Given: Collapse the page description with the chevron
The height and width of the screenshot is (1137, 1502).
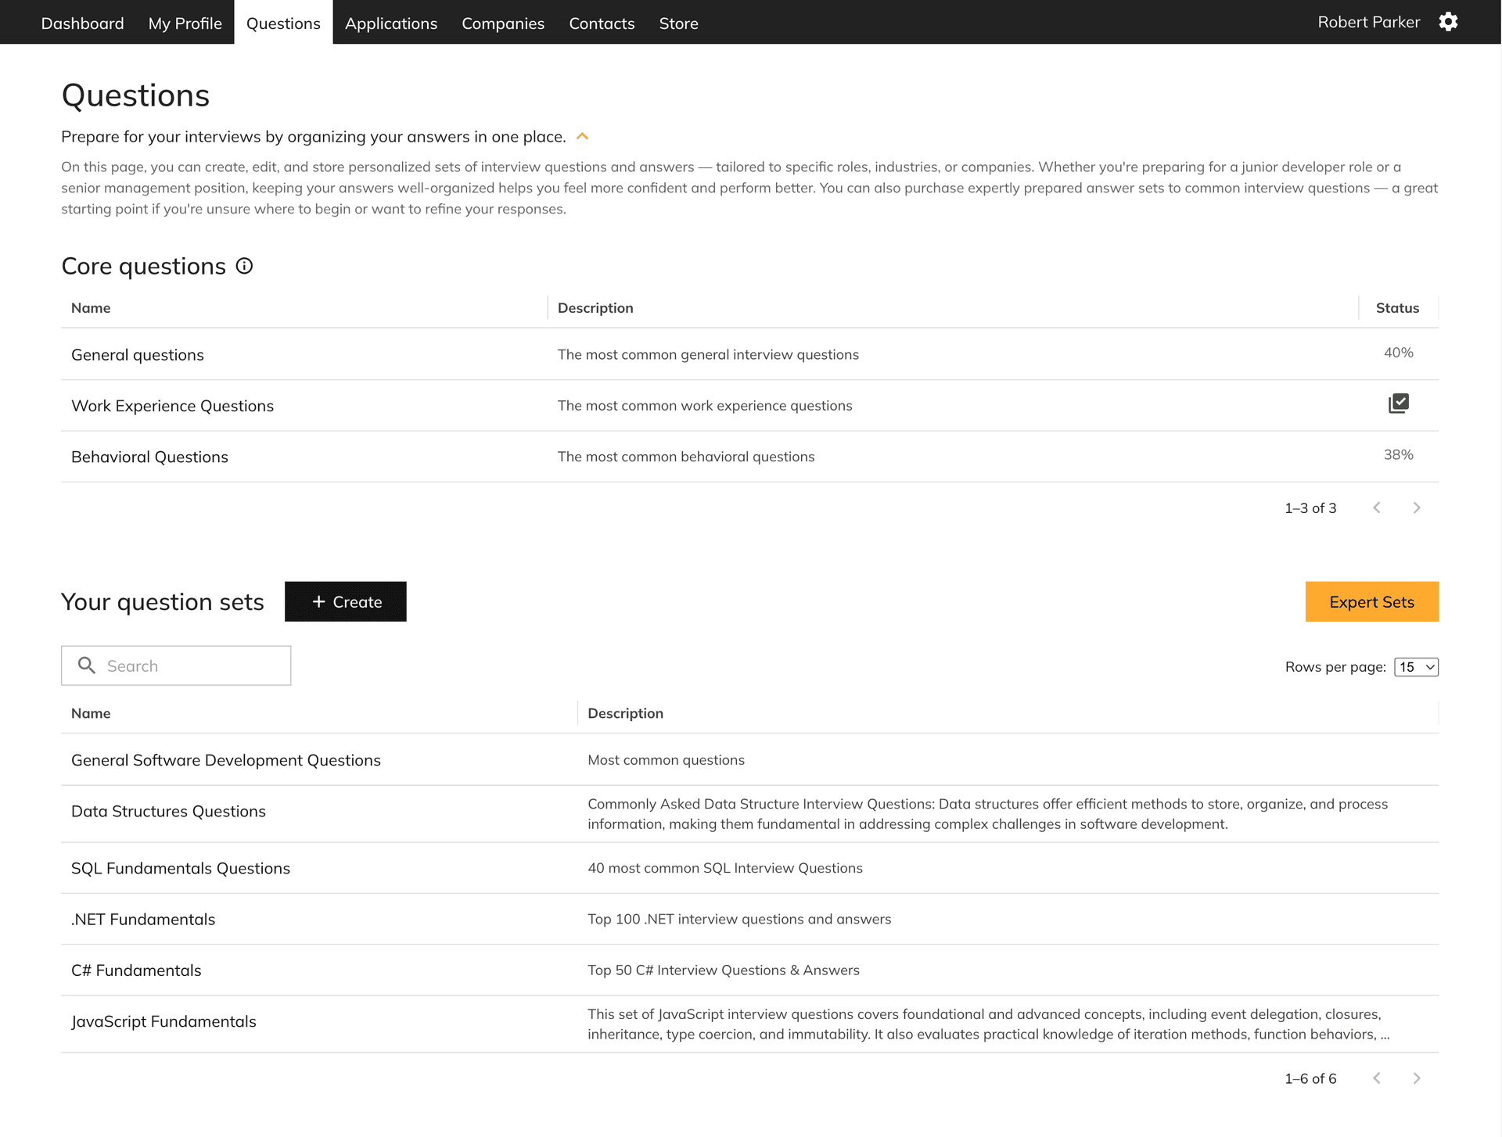Looking at the screenshot, I should click(x=582, y=135).
